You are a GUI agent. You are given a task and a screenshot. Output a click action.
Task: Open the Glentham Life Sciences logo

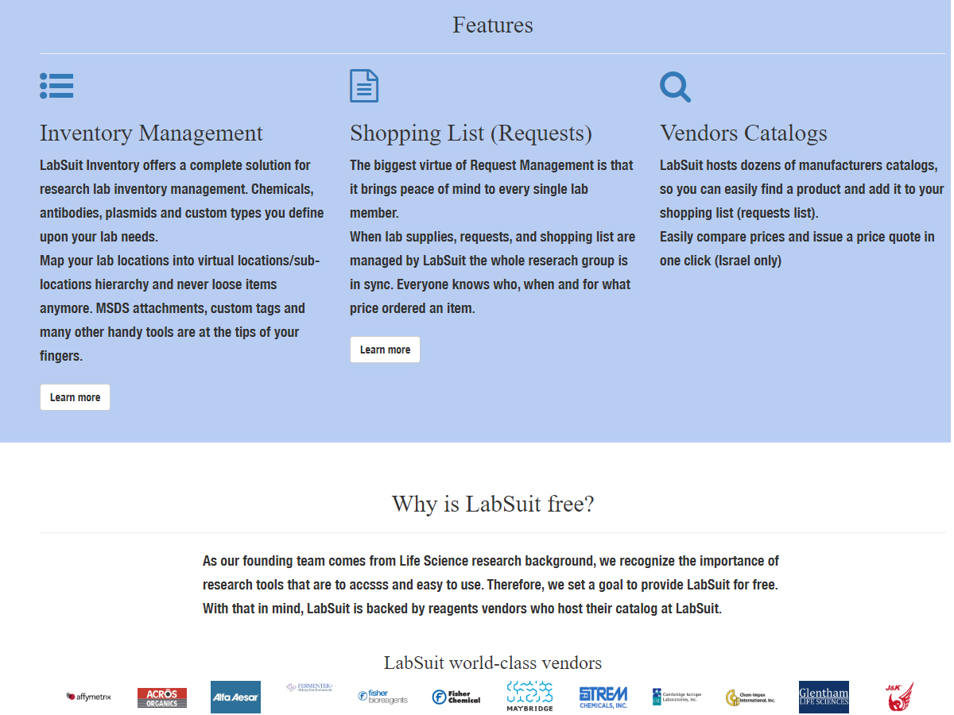coord(824,697)
